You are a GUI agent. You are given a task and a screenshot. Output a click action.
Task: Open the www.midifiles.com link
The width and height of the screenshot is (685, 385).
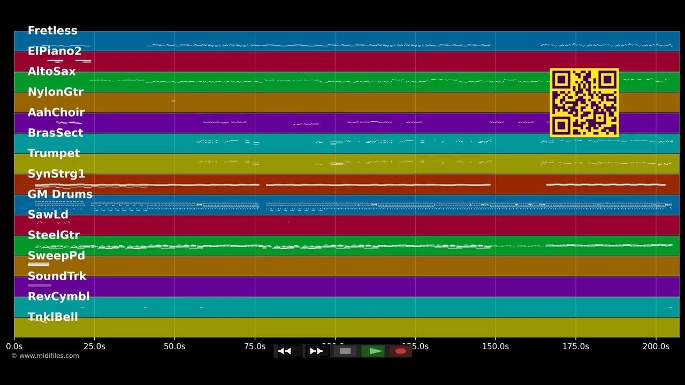coord(45,356)
